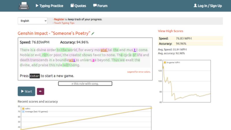Click the WPM legend swatch in recent scores chart

pyautogui.click(x=23, y=109)
